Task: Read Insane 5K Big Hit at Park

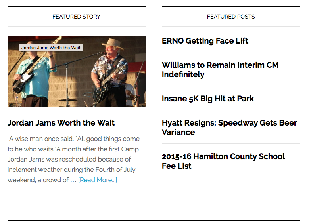Action: point(208,99)
